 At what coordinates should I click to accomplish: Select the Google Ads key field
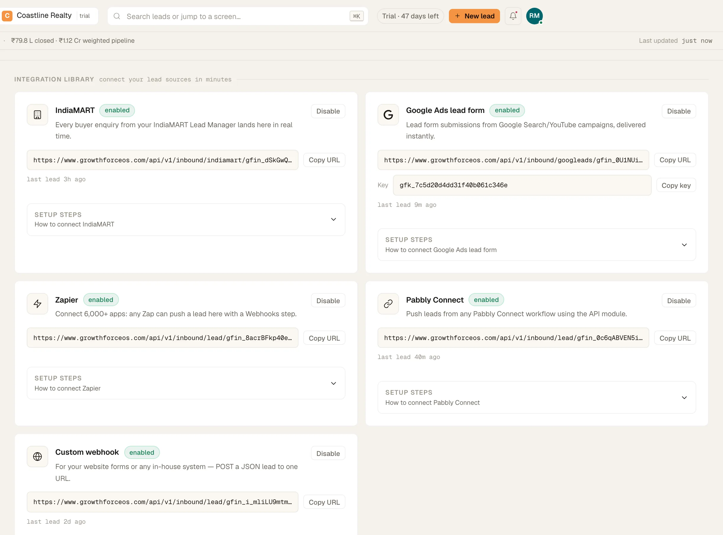522,185
